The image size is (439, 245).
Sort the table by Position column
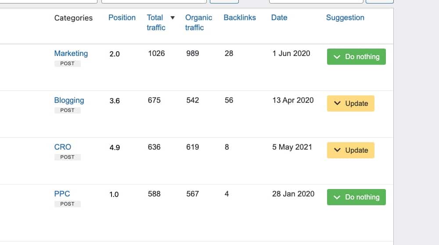click(x=122, y=17)
